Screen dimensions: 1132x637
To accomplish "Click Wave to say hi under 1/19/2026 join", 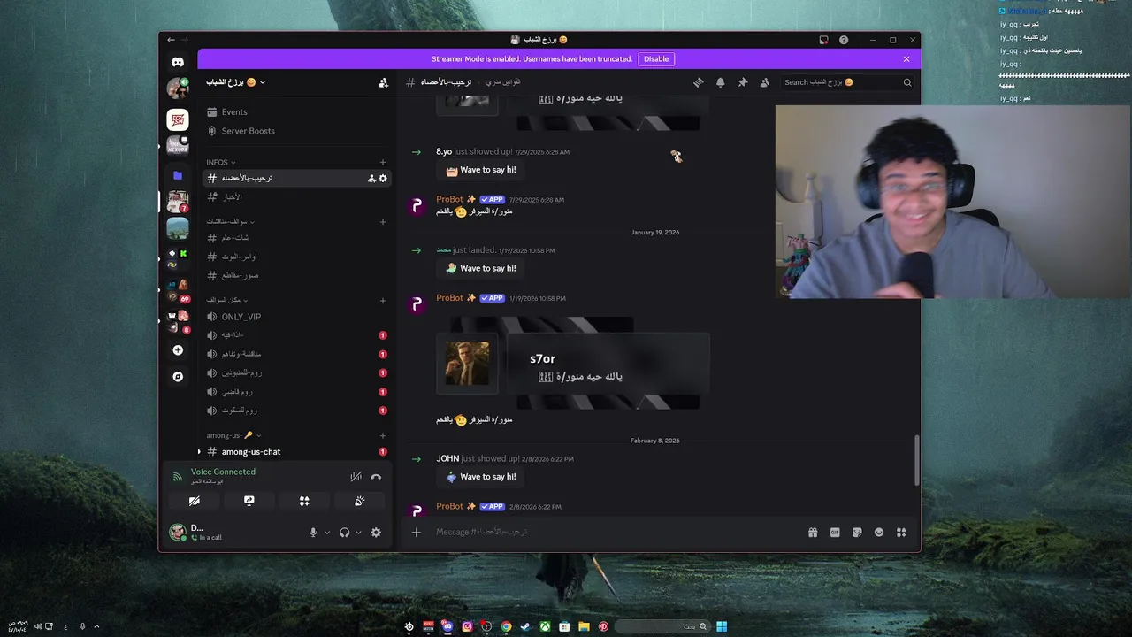I will coord(481,268).
